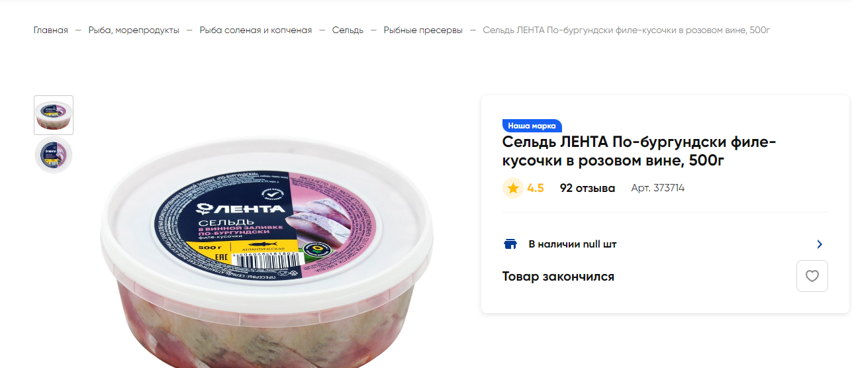Click the current page breadcrumb Сельдь ЛЕНТА 500г
Image resolution: width=852 pixels, height=368 pixels.
626,30
